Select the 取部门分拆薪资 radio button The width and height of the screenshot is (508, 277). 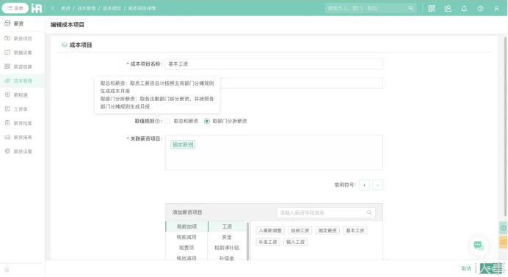pos(207,121)
